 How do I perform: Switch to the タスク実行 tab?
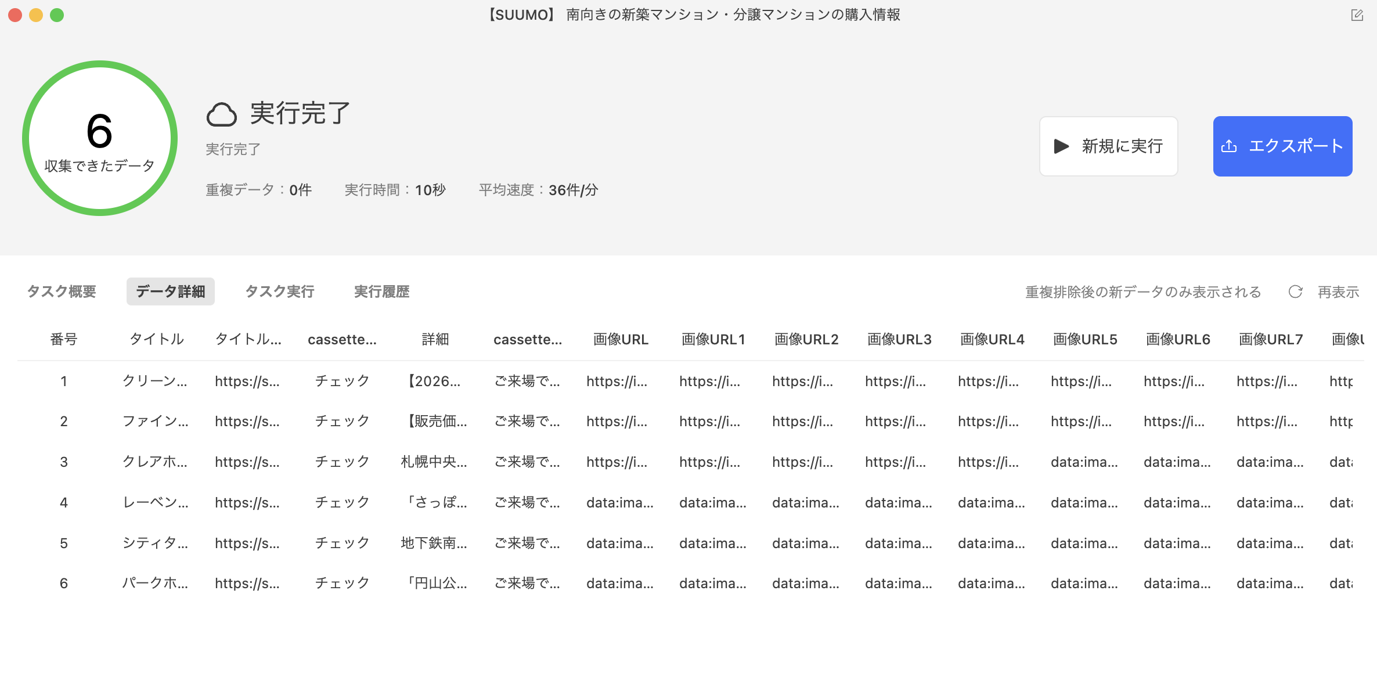280,291
